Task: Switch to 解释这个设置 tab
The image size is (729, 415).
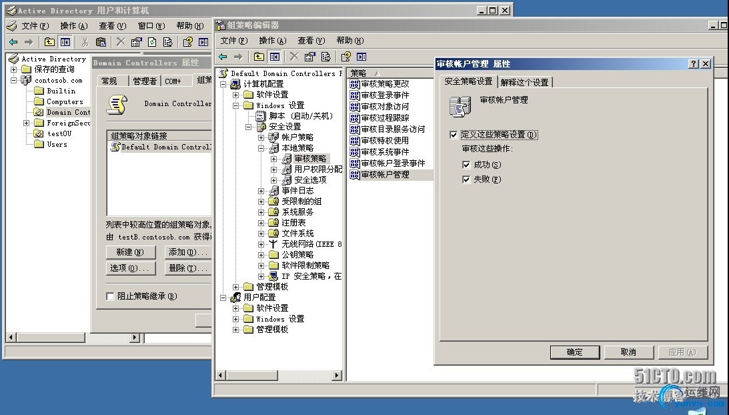Action: (x=524, y=82)
